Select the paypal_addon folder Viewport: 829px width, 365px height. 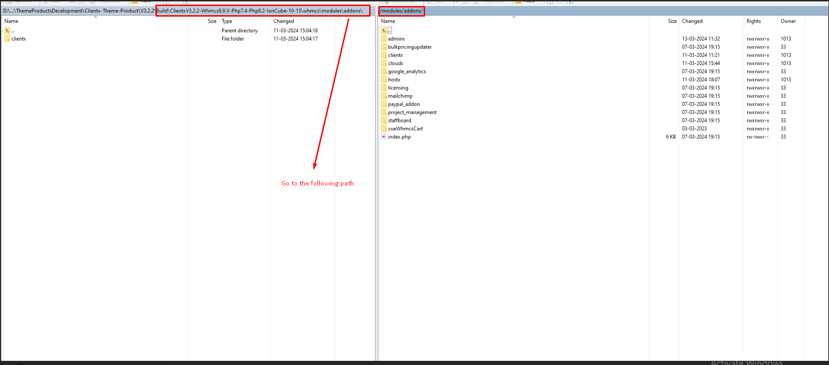pos(403,104)
